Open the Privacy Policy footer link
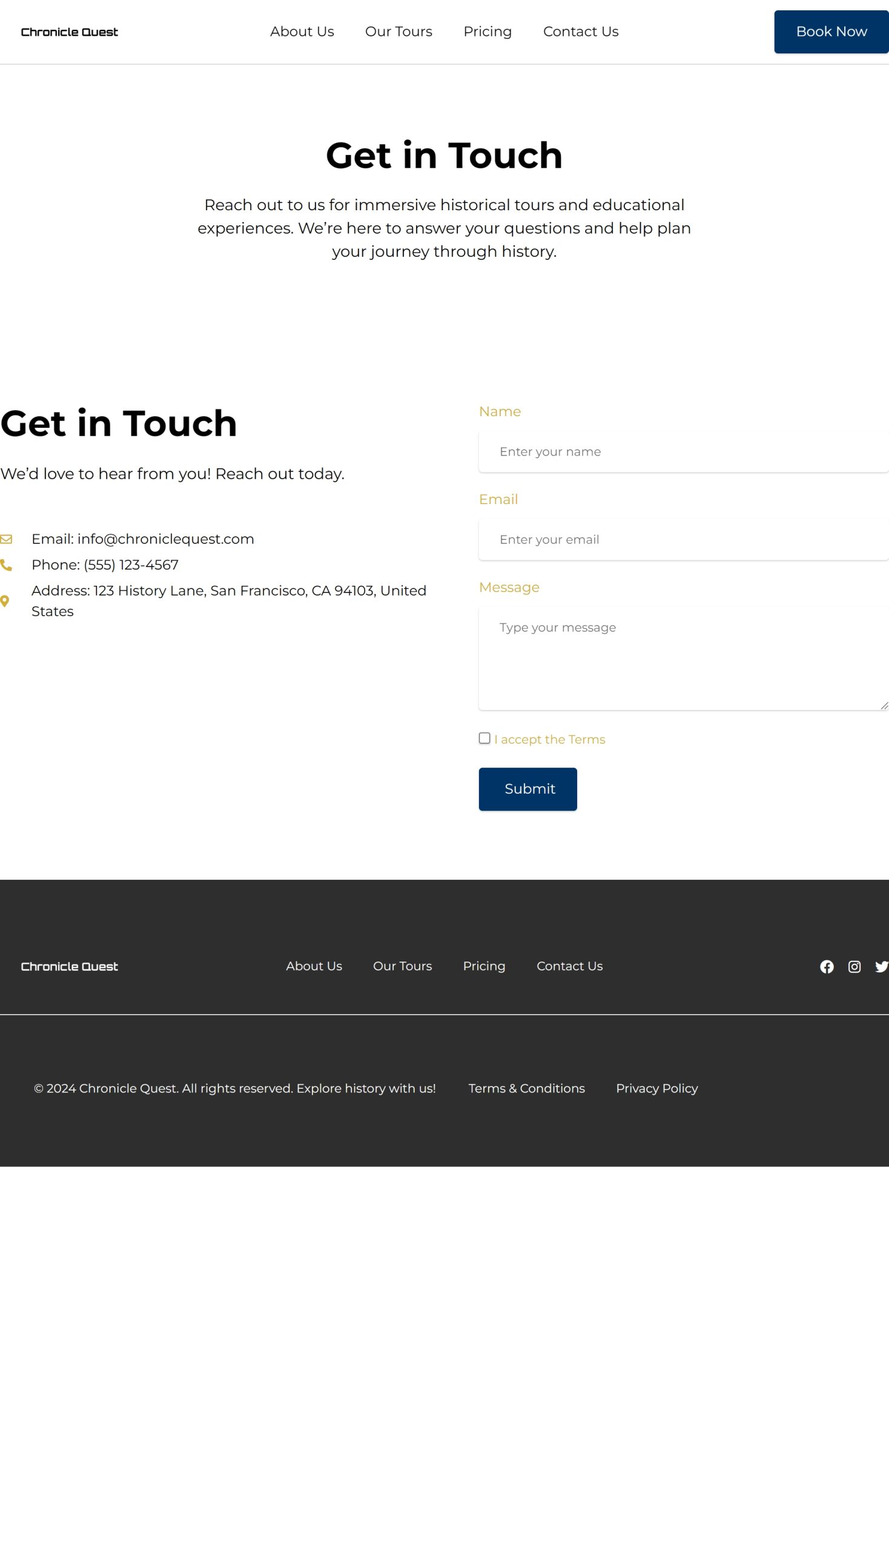889x1551 pixels. coord(656,1088)
